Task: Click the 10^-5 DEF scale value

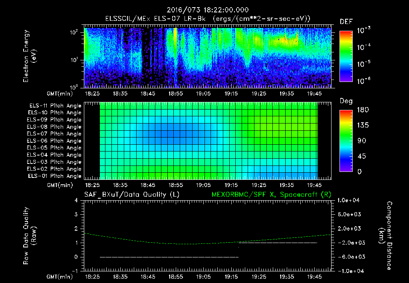Action: pyautogui.click(x=364, y=64)
